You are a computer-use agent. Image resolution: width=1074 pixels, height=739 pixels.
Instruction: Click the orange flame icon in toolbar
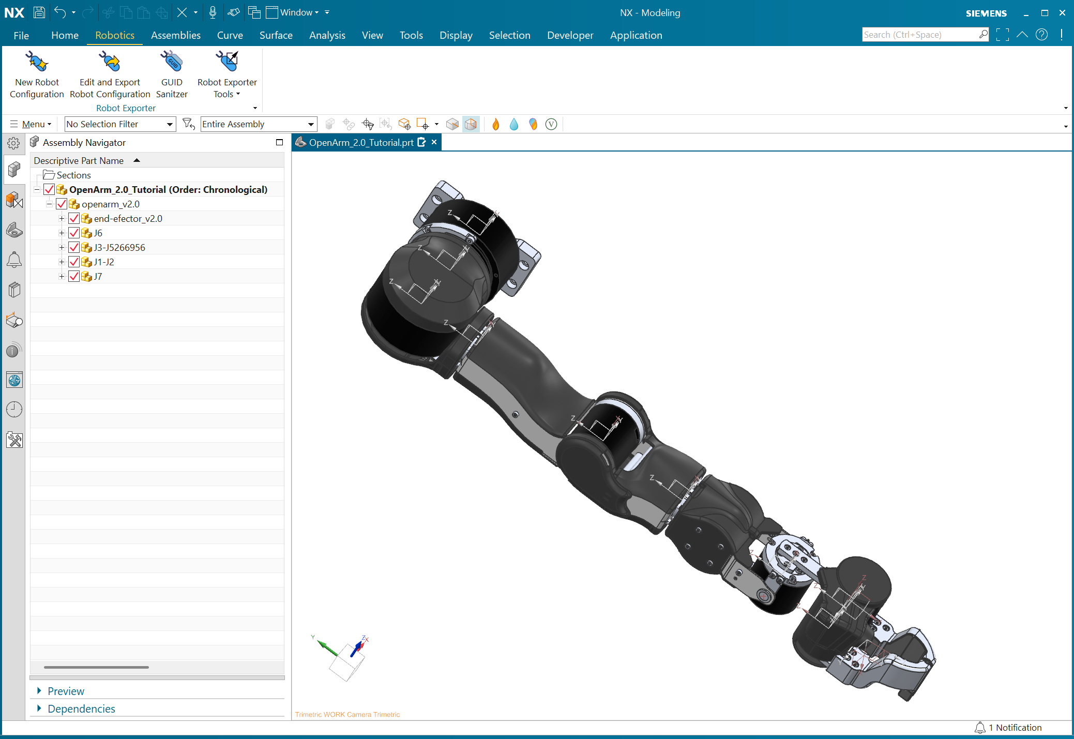(495, 124)
